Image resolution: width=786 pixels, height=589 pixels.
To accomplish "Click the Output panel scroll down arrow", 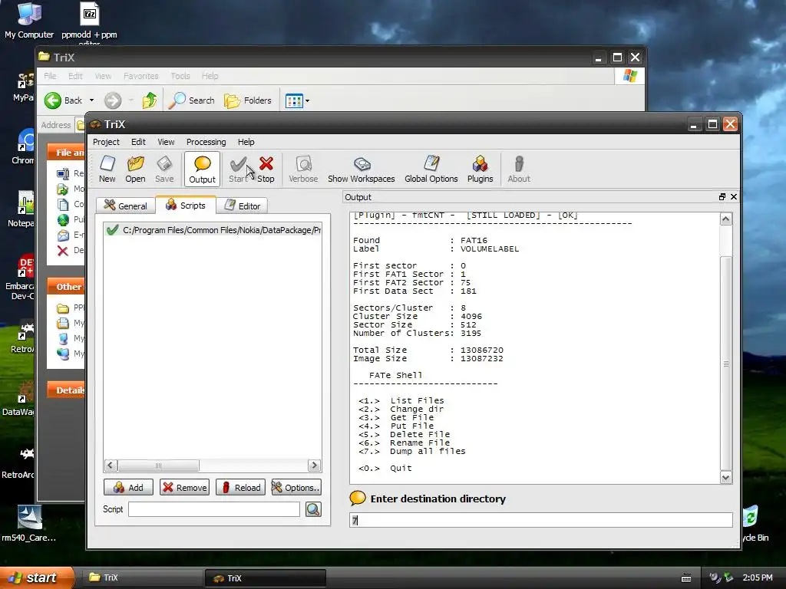I will point(726,478).
